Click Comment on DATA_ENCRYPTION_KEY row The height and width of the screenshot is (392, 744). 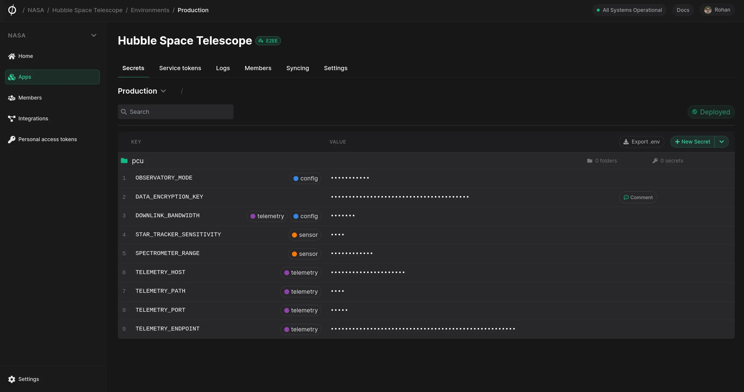[x=638, y=197]
